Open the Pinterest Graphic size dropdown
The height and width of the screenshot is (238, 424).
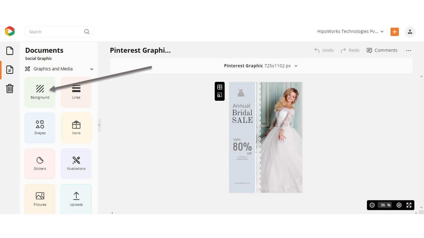point(296,66)
